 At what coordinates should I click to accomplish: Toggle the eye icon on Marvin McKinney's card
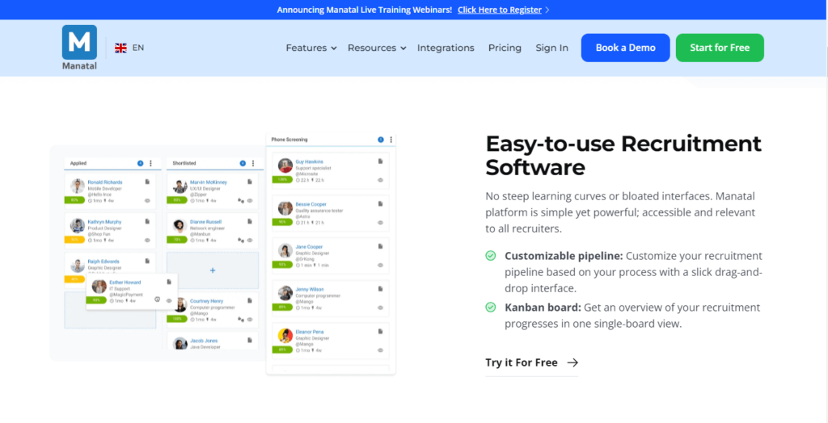[250, 200]
